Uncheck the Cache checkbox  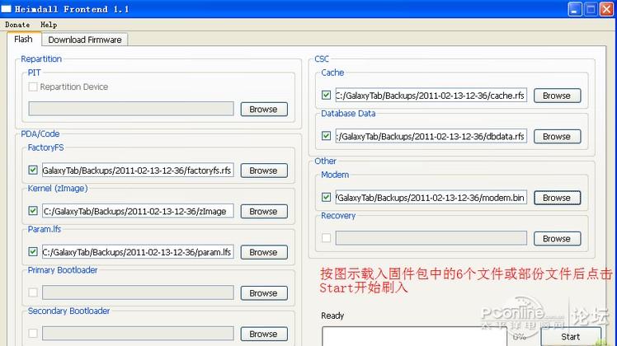pyautogui.click(x=326, y=95)
